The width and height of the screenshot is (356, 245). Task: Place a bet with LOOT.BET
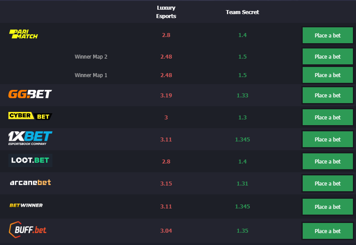click(x=328, y=161)
